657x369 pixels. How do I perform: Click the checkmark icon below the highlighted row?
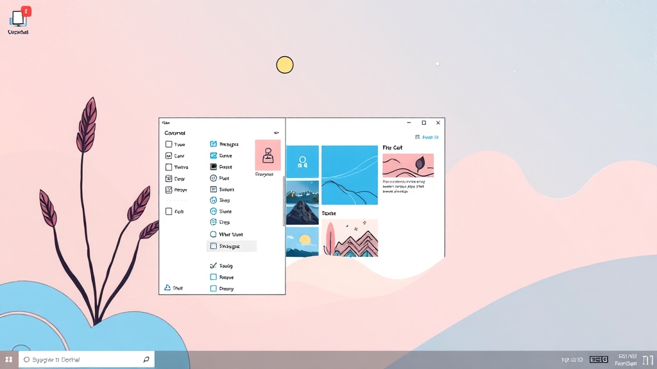tap(213, 266)
